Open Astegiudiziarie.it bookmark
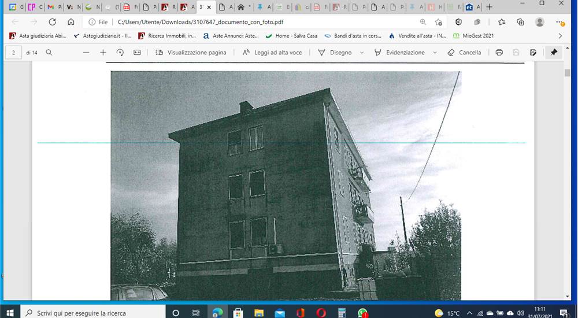This screenshot has width=578, height=318. [x=102, y=36]
